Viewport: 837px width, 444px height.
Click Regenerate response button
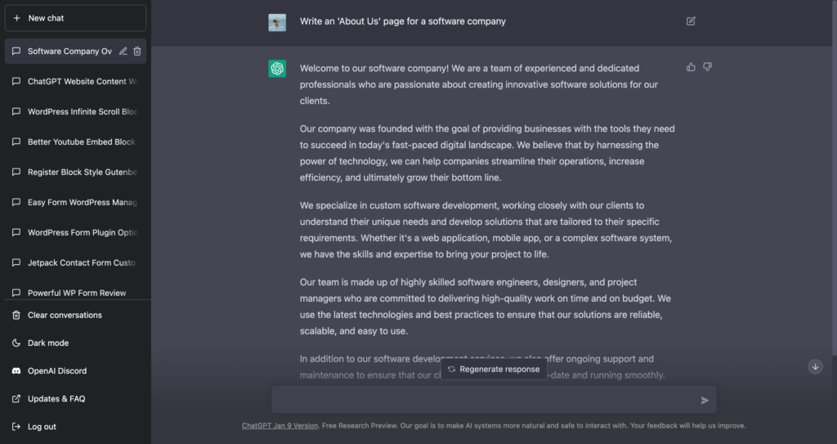tap(494, 370)
